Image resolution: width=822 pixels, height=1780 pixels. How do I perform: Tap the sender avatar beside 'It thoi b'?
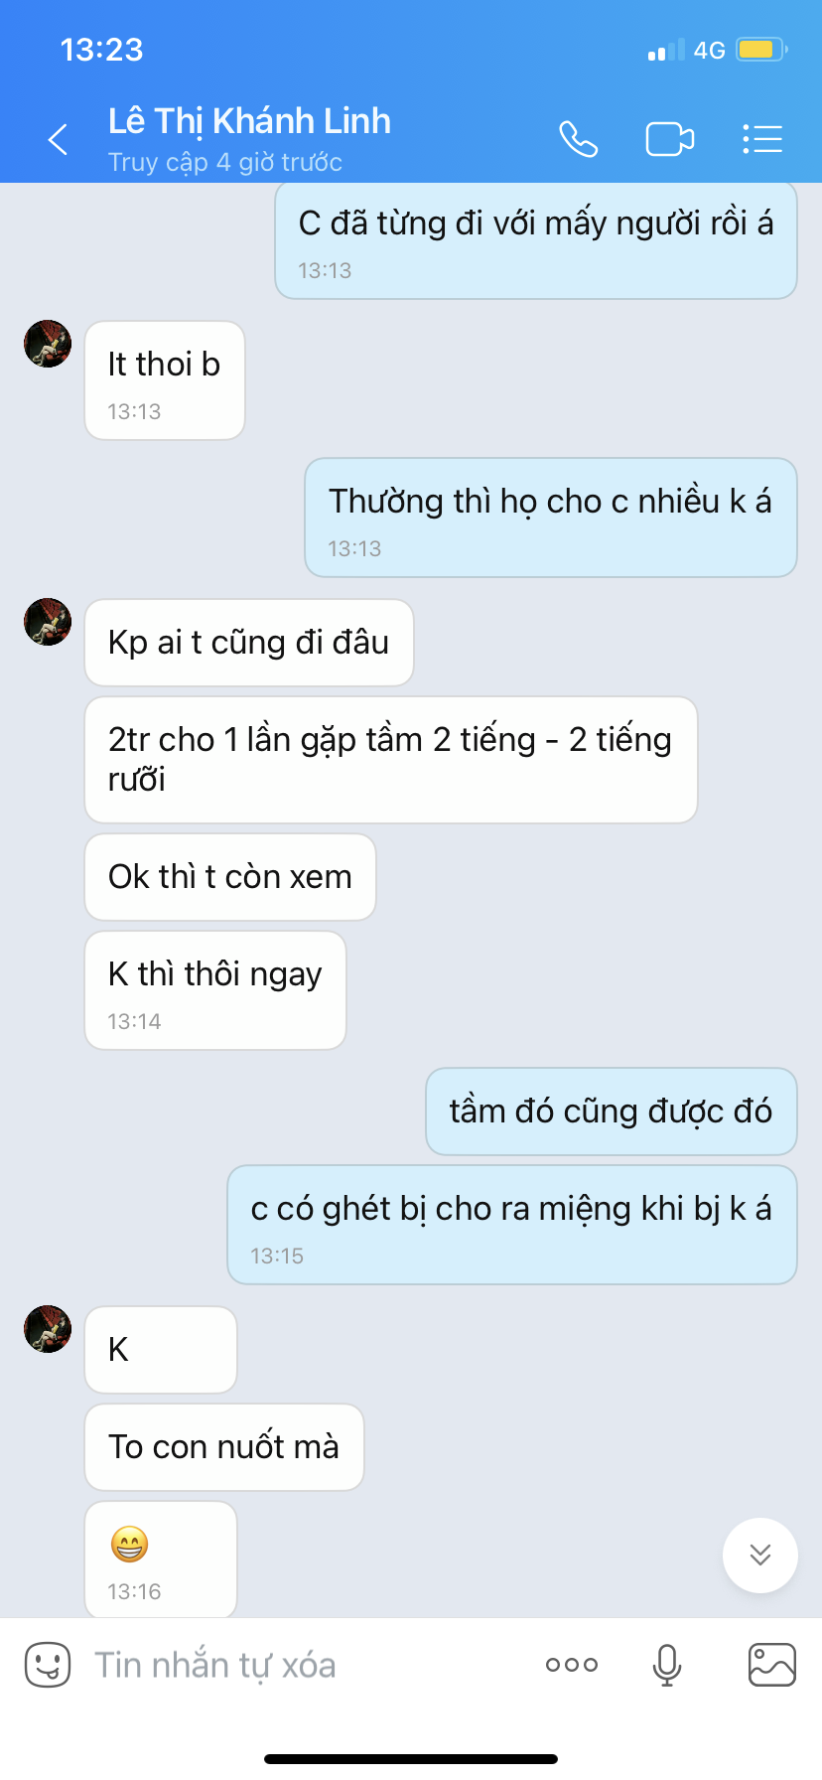coord(48,344)
